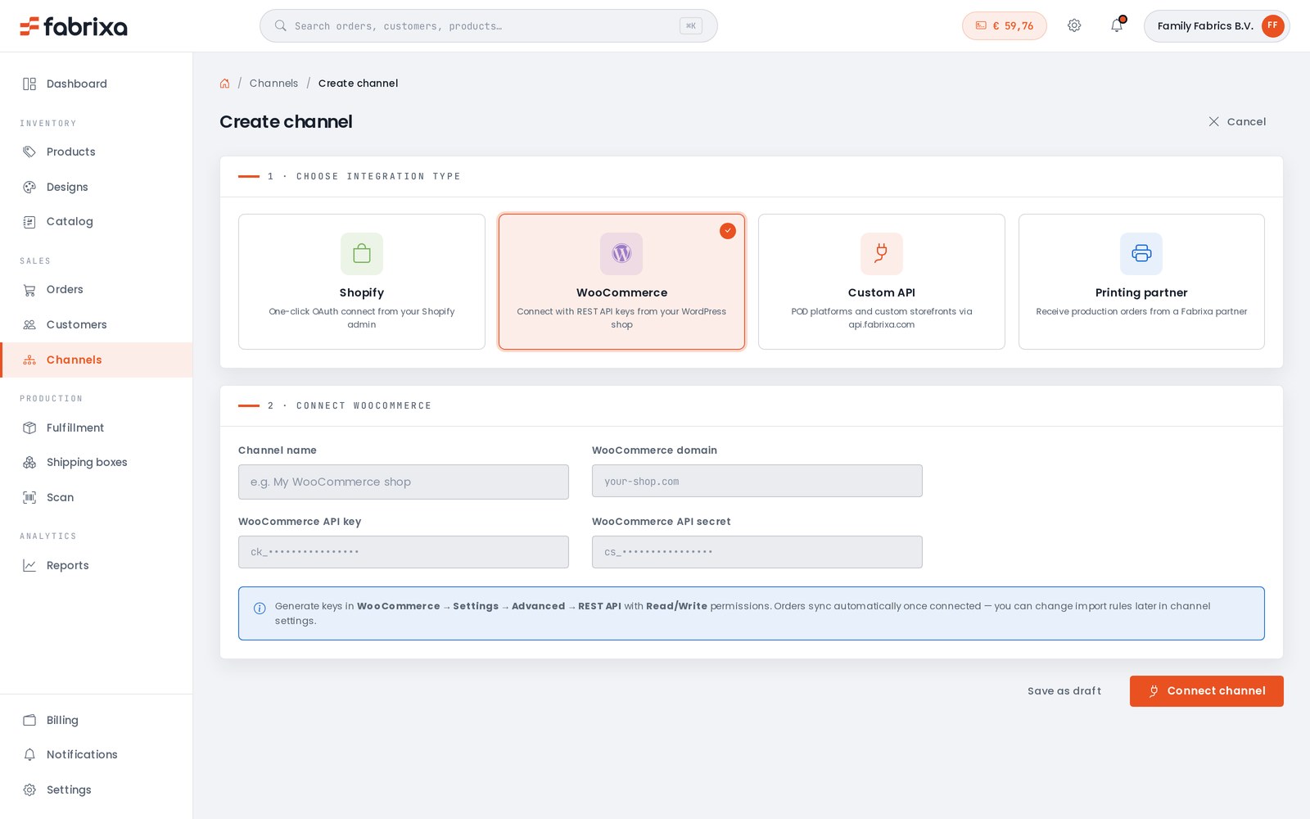Click the Channels sidebar icon
The height and width of the screenshot is (819, 1310).
[29, 360]
